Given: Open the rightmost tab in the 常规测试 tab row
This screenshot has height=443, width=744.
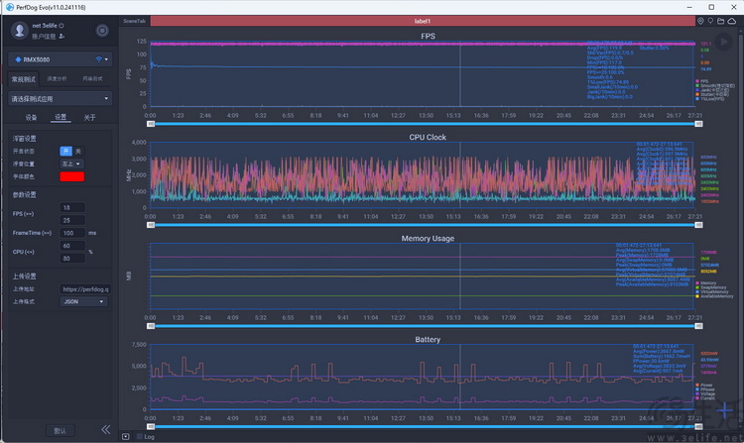Looking at the screenshot, I should pyautogui.click(x=92, y=79).
